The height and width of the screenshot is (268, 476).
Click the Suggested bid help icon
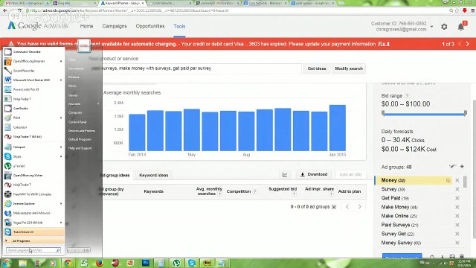(x=294, y=194)
